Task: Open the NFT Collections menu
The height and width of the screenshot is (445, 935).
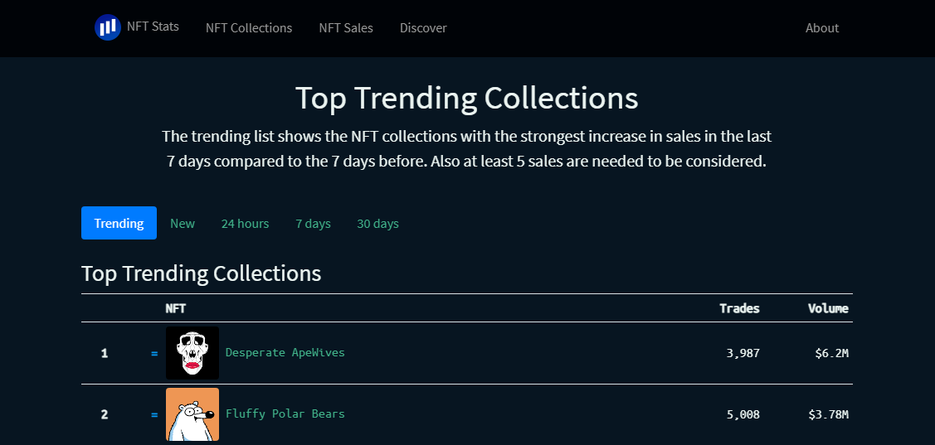Action: pos(249,28)
